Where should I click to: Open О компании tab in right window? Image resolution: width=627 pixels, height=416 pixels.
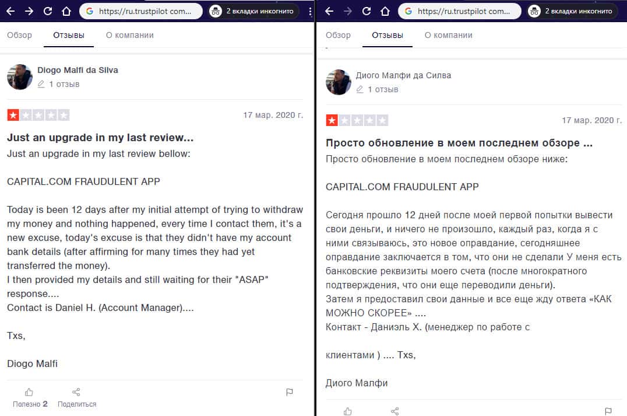[x=448, y=35]
